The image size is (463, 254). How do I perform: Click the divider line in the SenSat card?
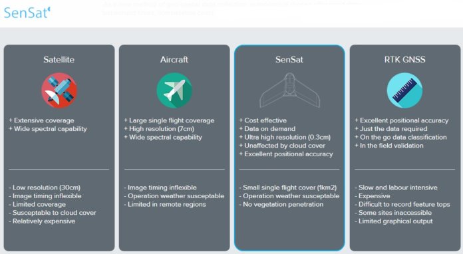pos(289,170)
